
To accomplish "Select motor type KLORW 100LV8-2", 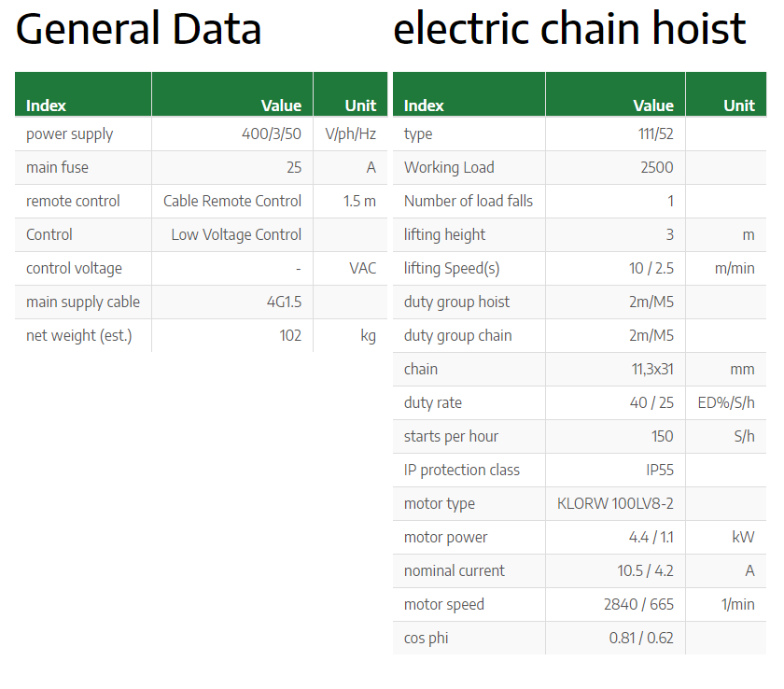I will coord(615,503).
